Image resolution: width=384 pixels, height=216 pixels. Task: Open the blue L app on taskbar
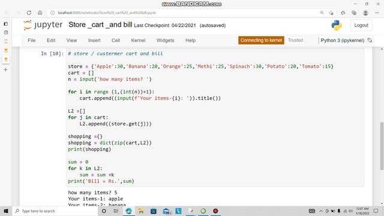(x=179, y=211)
